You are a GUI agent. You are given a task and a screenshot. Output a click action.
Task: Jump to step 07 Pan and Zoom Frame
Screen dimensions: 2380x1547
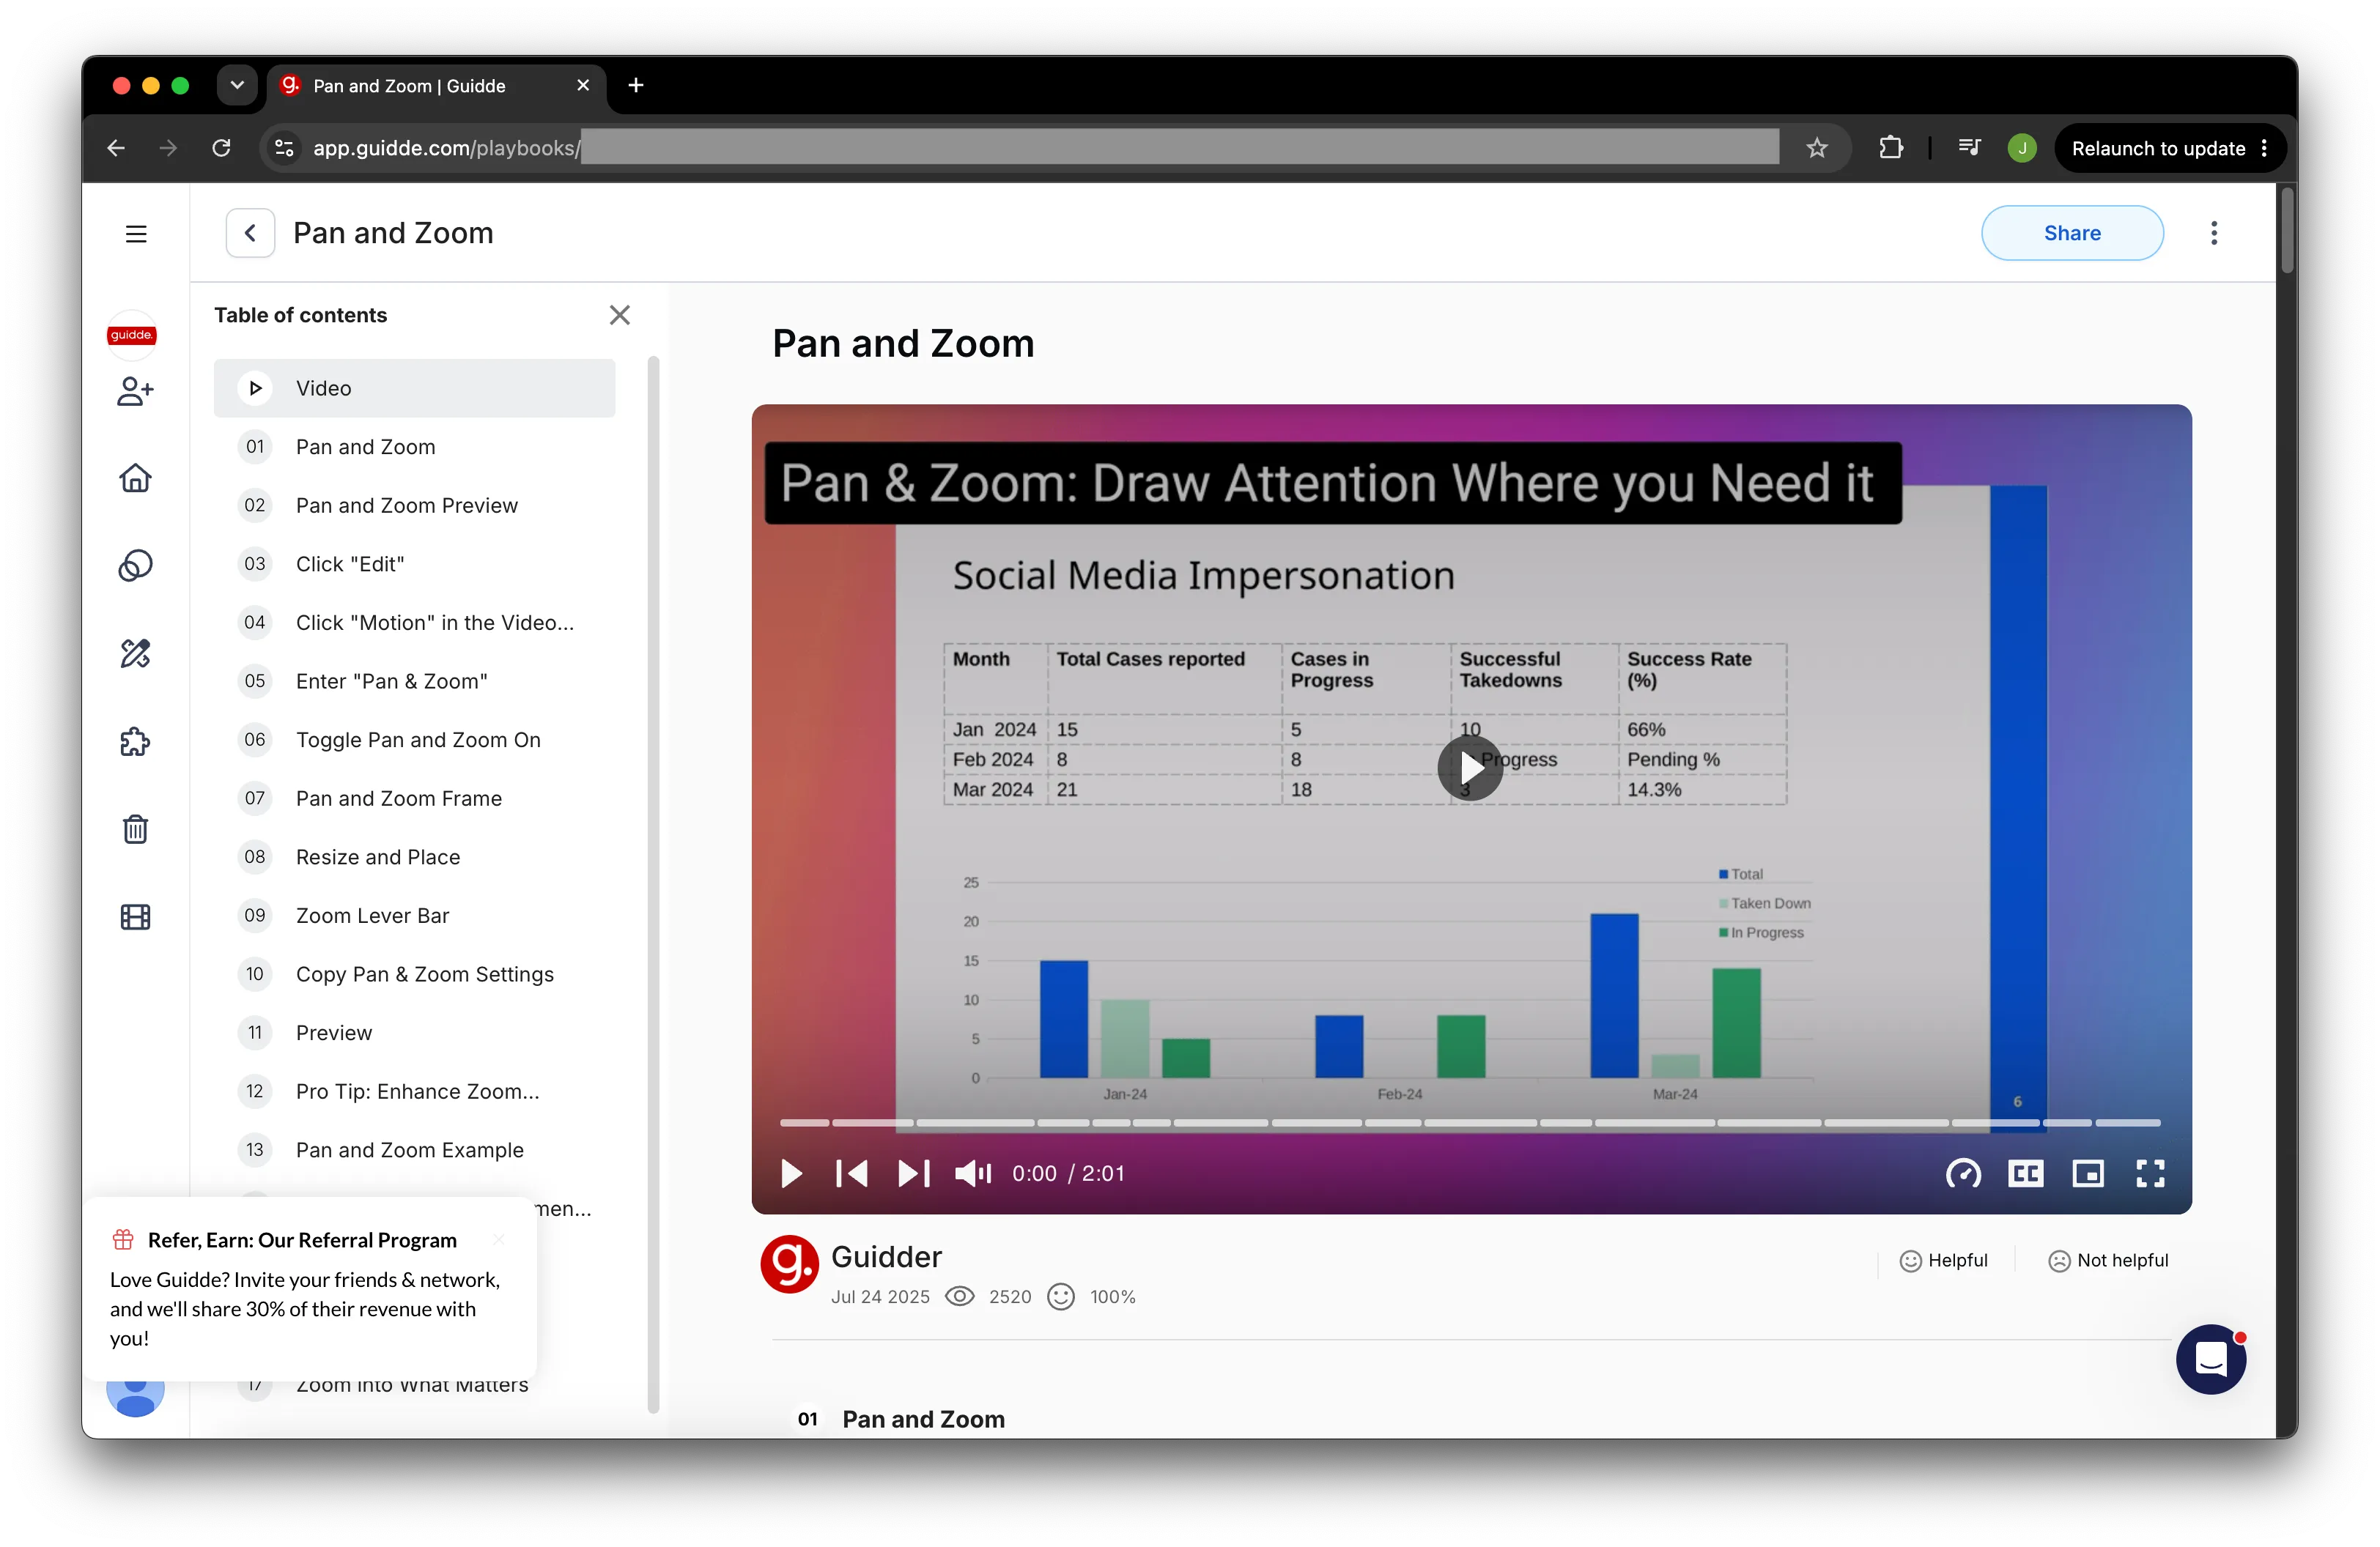pyautogui.click(x=414, y=798)
